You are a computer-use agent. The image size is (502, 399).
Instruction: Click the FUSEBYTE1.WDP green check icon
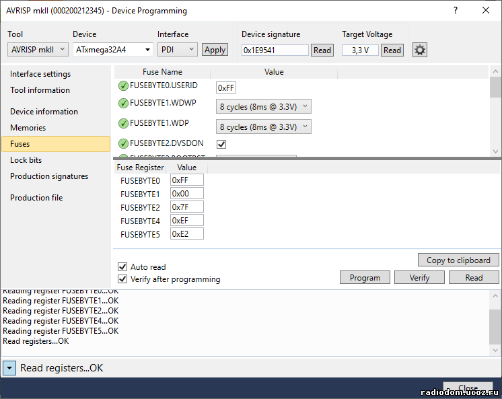click(123, 124)
